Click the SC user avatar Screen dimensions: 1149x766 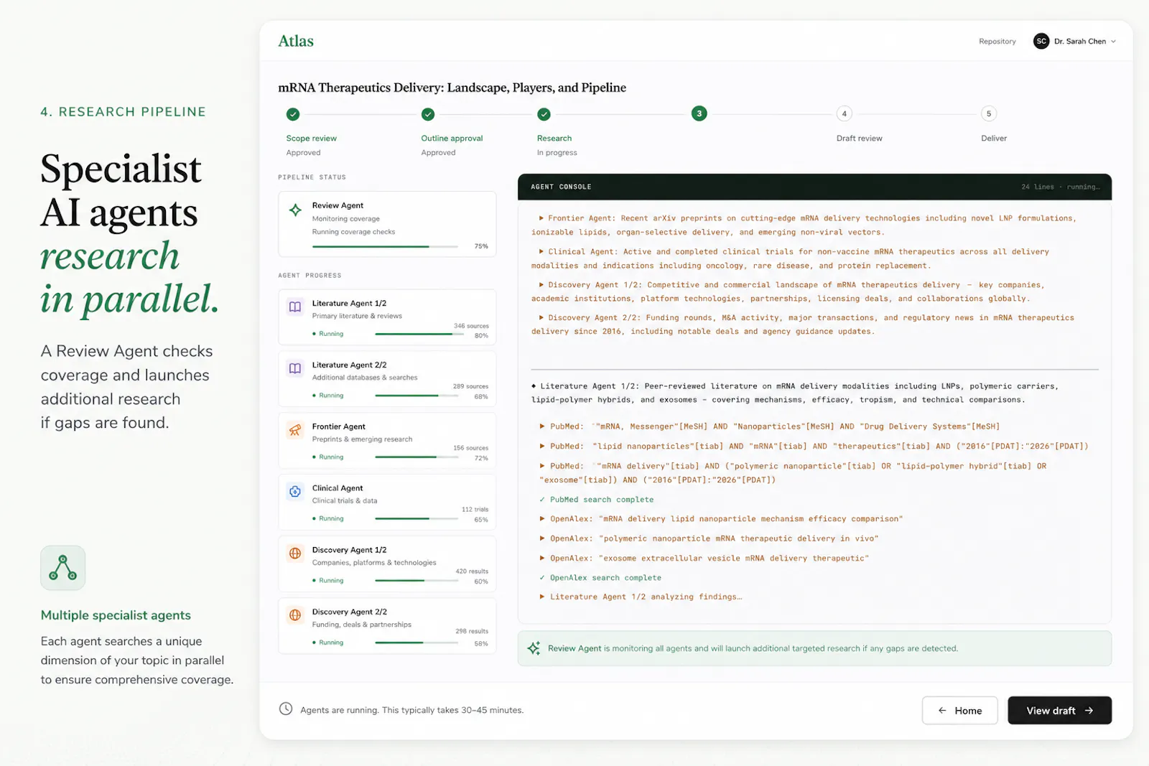1041,41
